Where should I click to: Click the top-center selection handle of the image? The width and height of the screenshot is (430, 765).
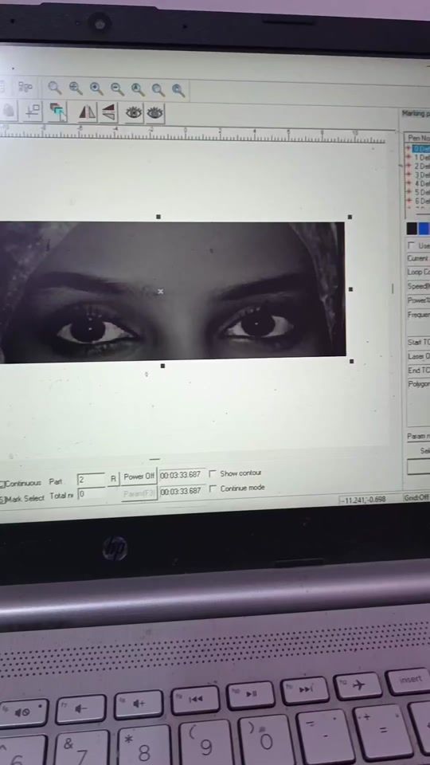coord(158,217)
